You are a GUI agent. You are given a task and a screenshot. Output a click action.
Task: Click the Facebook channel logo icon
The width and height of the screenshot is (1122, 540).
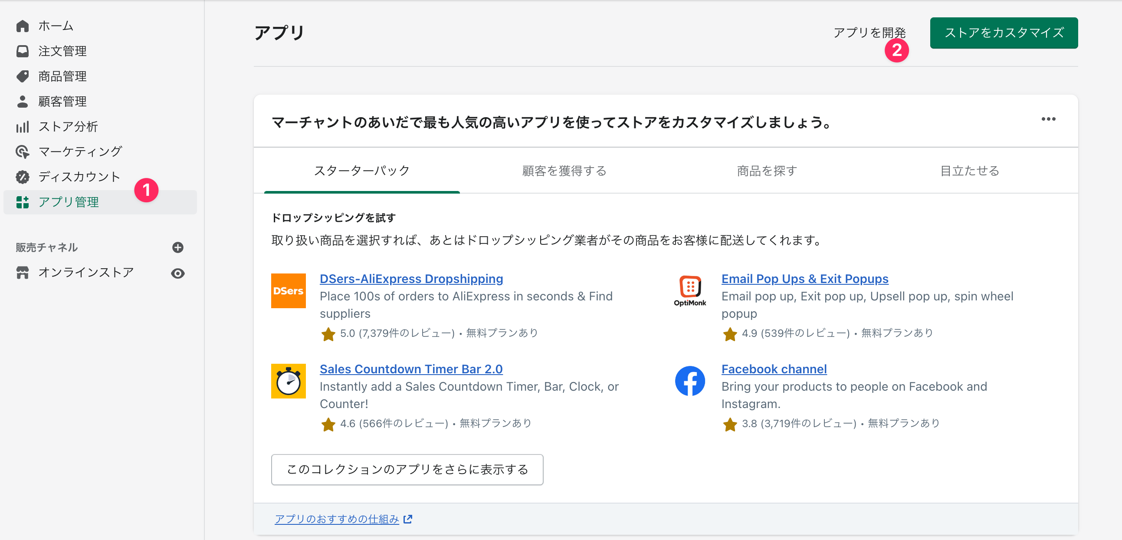click(x=689, y=381)
